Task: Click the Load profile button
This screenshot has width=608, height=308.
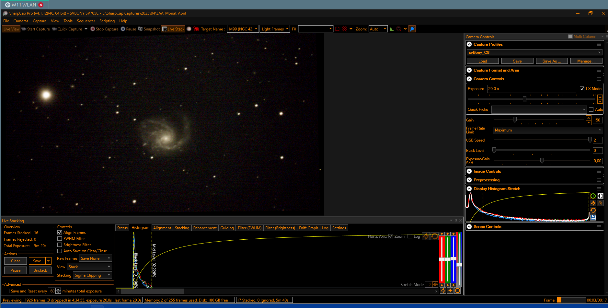Action: [x=483, y=61]
